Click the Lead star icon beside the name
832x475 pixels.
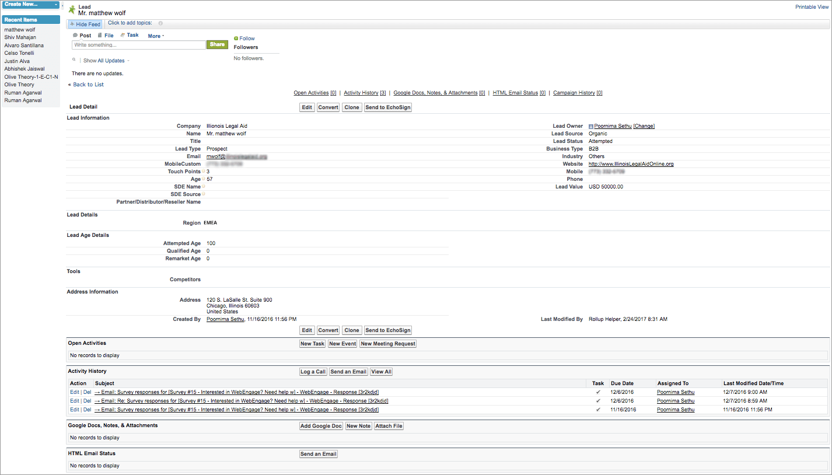click(x=72, y=10)
